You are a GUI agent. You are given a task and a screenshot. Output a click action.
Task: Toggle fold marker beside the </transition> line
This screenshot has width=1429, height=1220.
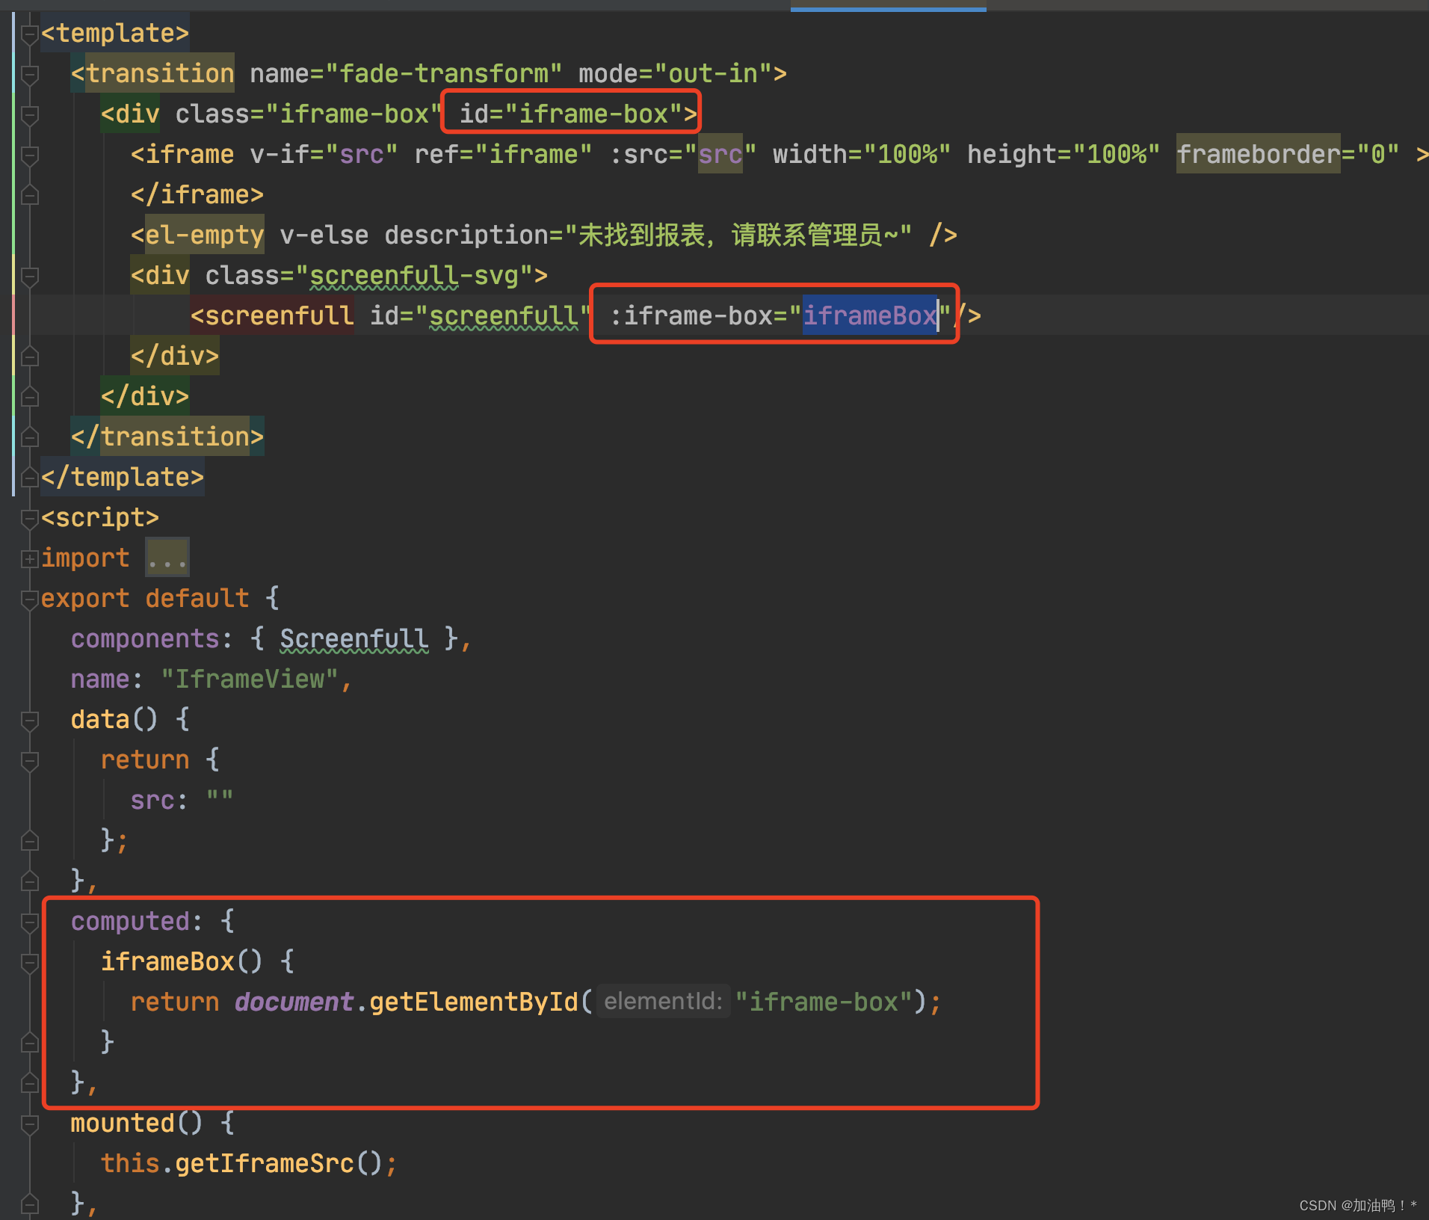tap(30, 437)
